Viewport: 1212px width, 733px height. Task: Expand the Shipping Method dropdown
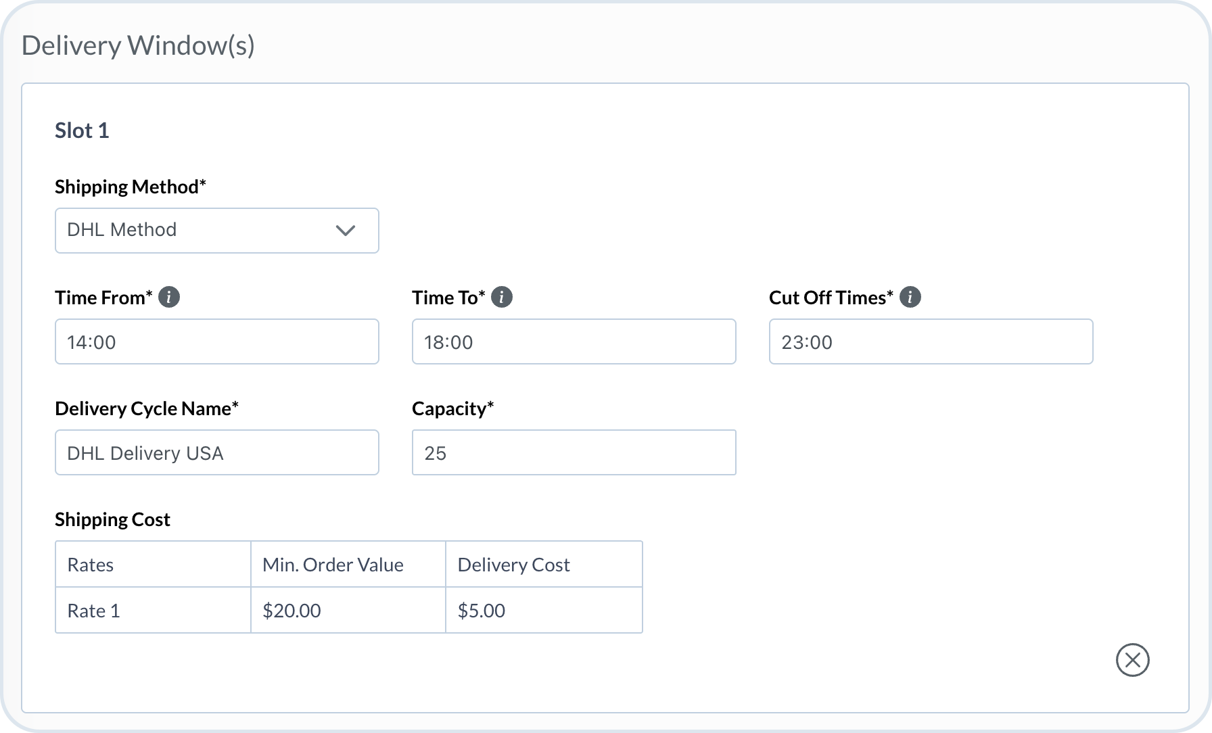click(216, 231)
